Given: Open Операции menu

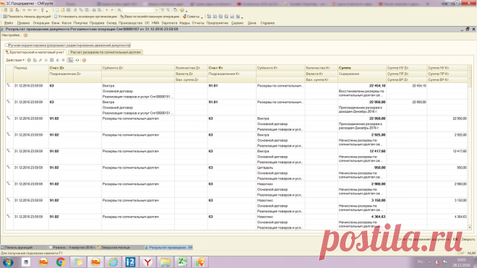Looking at the screenshot, I should click(x=41, y=23).
